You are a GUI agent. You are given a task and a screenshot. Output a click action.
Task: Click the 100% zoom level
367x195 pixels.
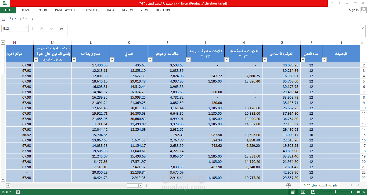point(361,192)
